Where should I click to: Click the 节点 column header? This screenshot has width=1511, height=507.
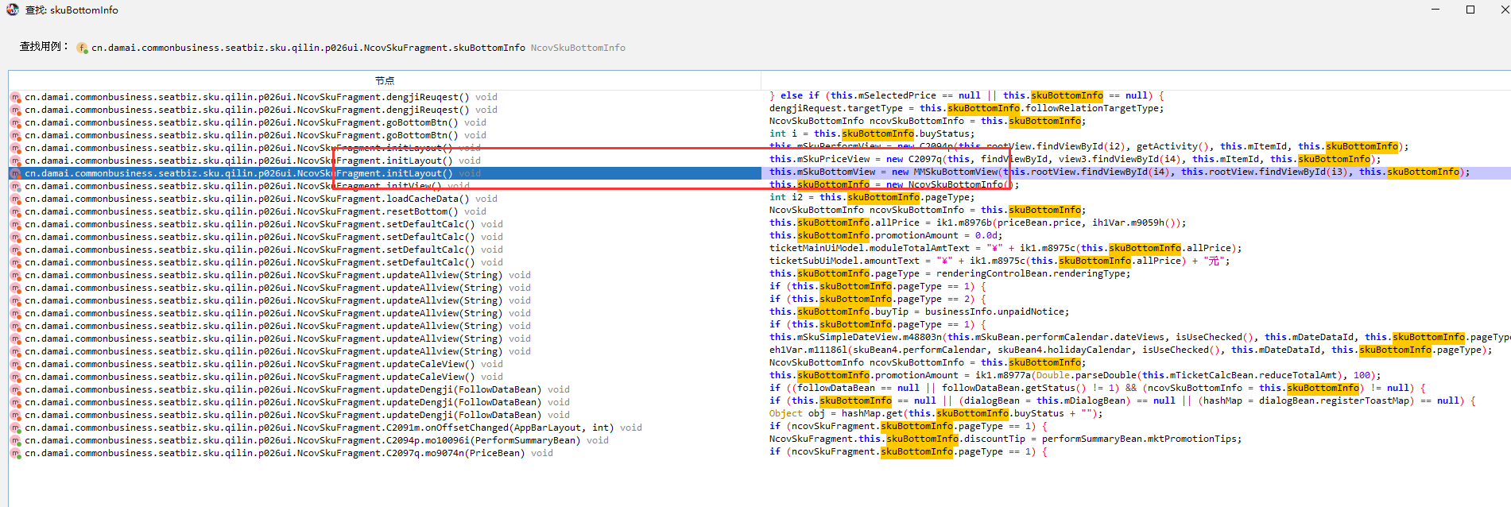385,81
